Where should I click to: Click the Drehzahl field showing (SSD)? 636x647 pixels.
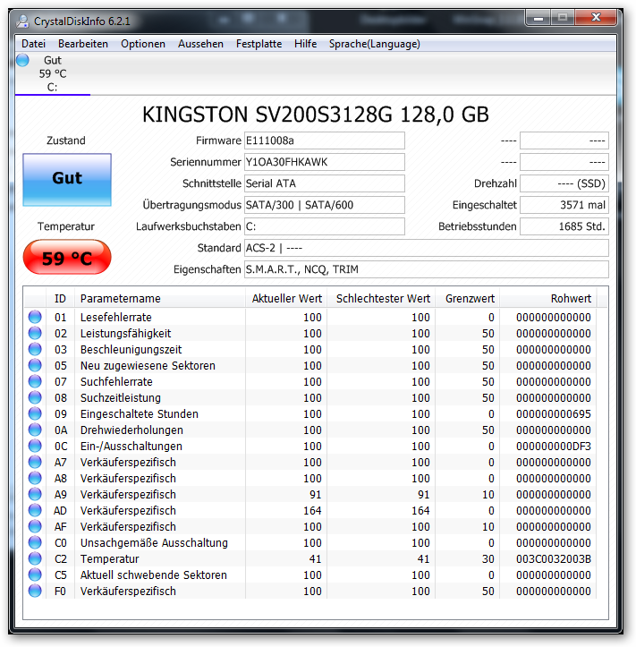[564, 183]
